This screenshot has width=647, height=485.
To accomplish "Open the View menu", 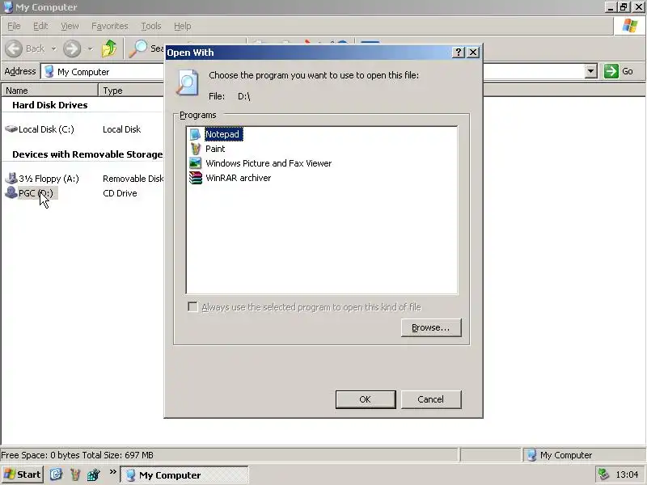I will tap(70, 26).
